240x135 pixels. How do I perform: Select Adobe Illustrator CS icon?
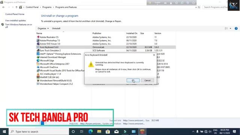[38, 37]
